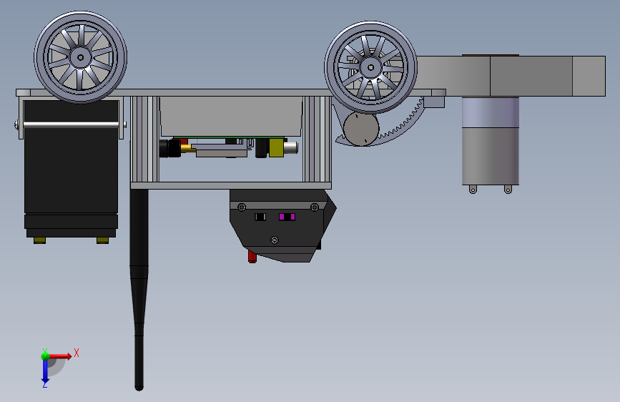
Task: Select the magenta connector on black housing
Action: pyautogui.click(x=287, y=217)
